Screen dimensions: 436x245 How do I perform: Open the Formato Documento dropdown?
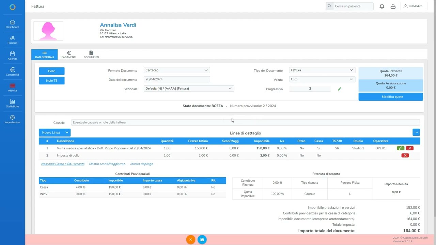click(x=177, y=70)
